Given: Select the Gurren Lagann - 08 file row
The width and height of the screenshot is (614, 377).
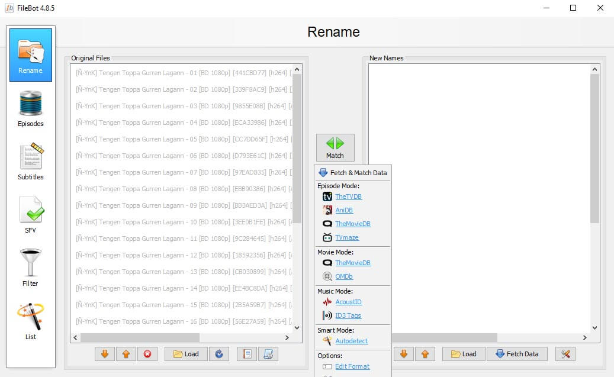Looking at the screenshot, I should tap(182, 189).
